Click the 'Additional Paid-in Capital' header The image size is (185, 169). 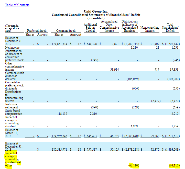pos(90,28)
